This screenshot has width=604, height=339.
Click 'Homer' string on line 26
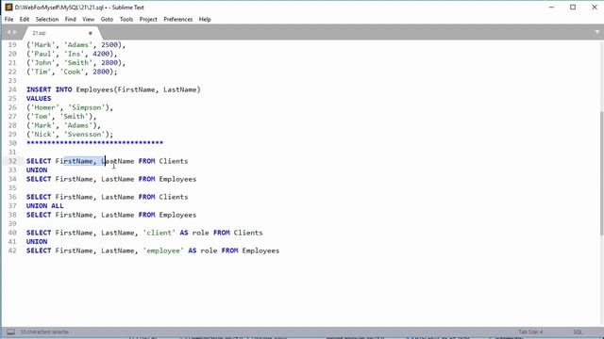45,107
